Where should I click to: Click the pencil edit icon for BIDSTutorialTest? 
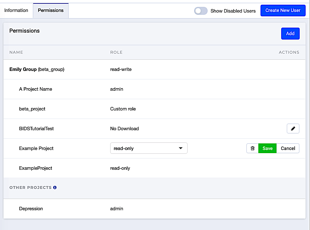point(293,129)
